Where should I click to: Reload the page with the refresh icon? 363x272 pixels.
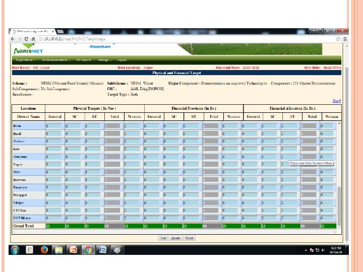tap(26, 39)
